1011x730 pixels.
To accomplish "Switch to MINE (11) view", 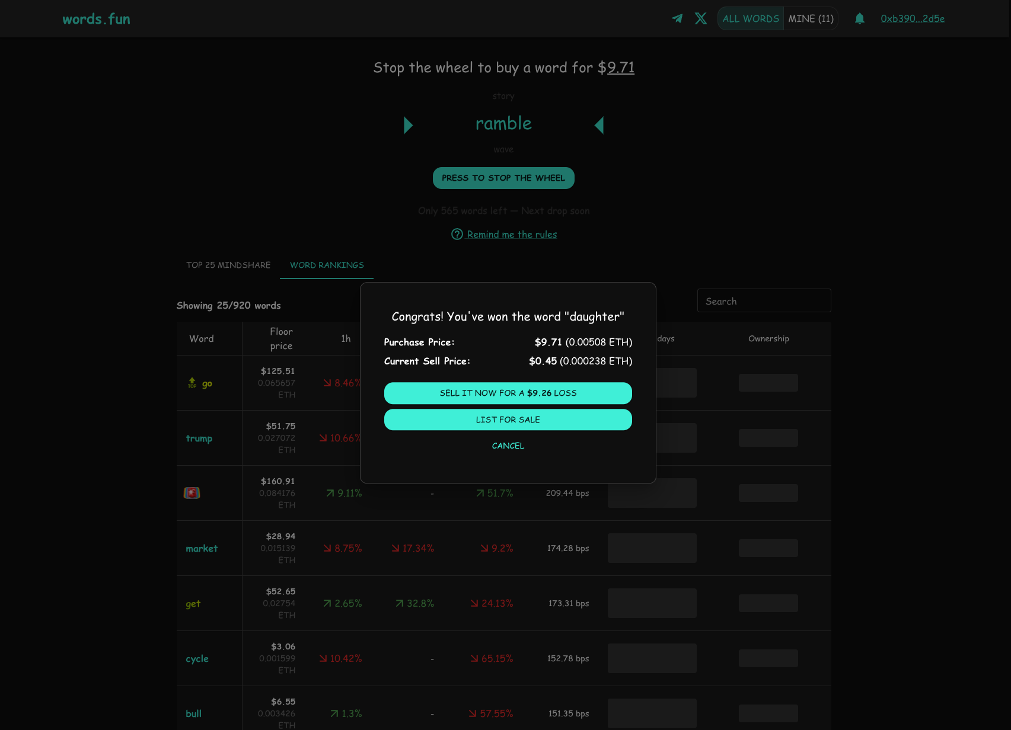I will coord(811,18).
